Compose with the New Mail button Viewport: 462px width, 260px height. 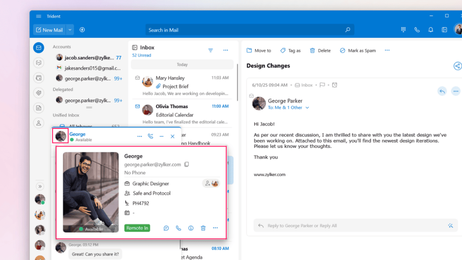pyautogui.click(x=49, y=30)
